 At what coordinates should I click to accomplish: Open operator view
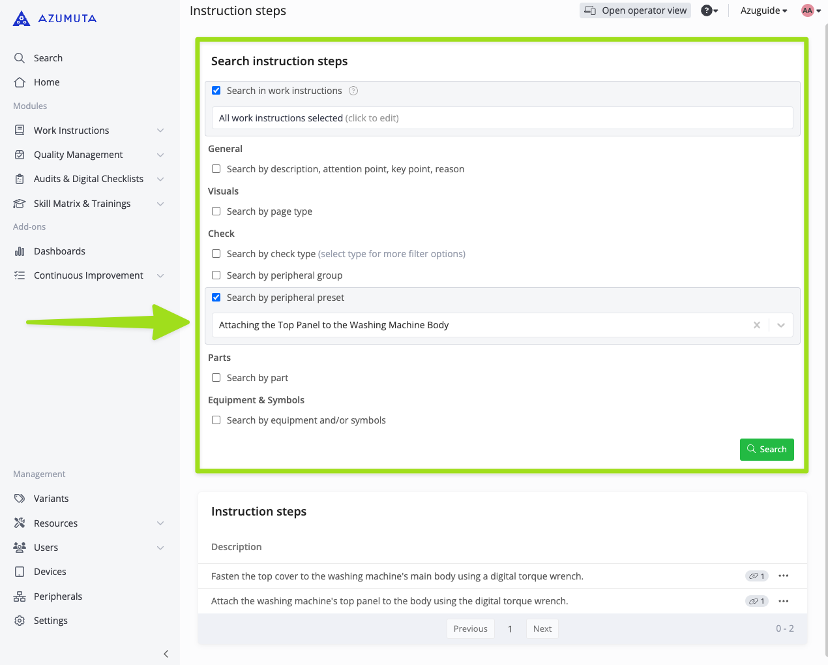pos(634,10)
